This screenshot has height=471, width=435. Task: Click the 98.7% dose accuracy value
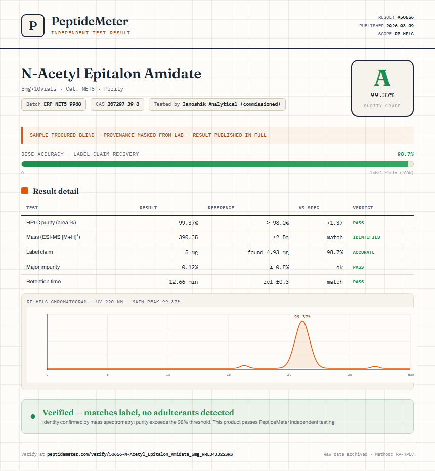click(x=405, y=154)
